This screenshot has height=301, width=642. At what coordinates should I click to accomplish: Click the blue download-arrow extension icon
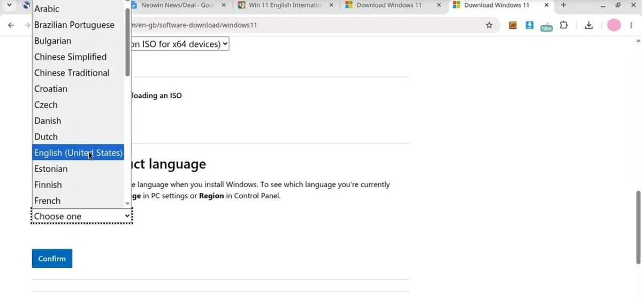530,25
